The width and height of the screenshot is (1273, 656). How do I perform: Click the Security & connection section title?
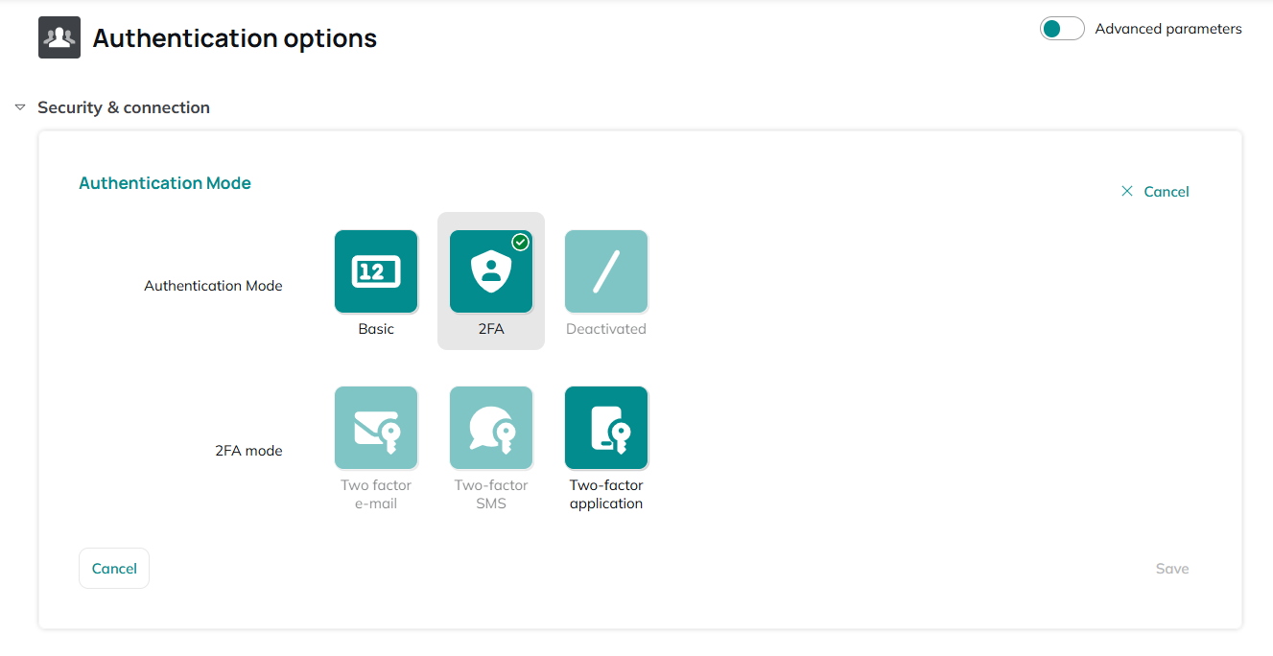point(124,107)
